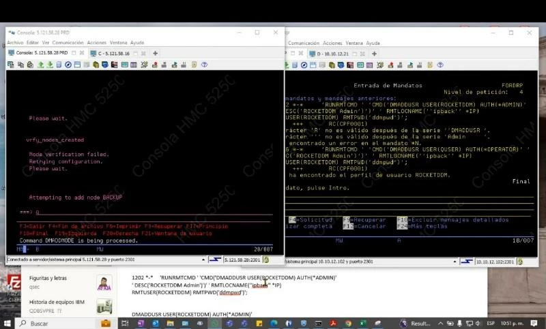Click green download arrow icon in Consola window
The width and height of the screenshot is (546, 329).
tap(50, 65)
